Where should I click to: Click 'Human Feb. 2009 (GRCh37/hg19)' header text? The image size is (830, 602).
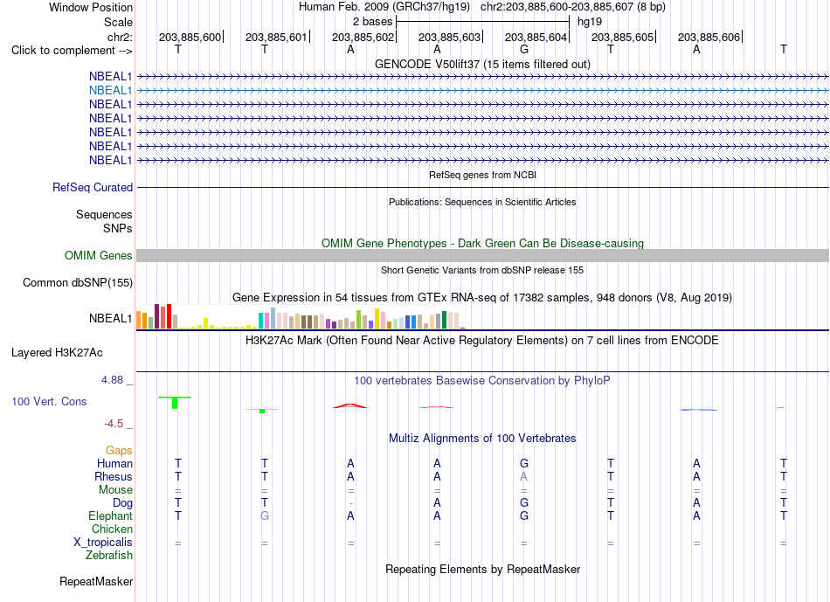tap(384, 7)
